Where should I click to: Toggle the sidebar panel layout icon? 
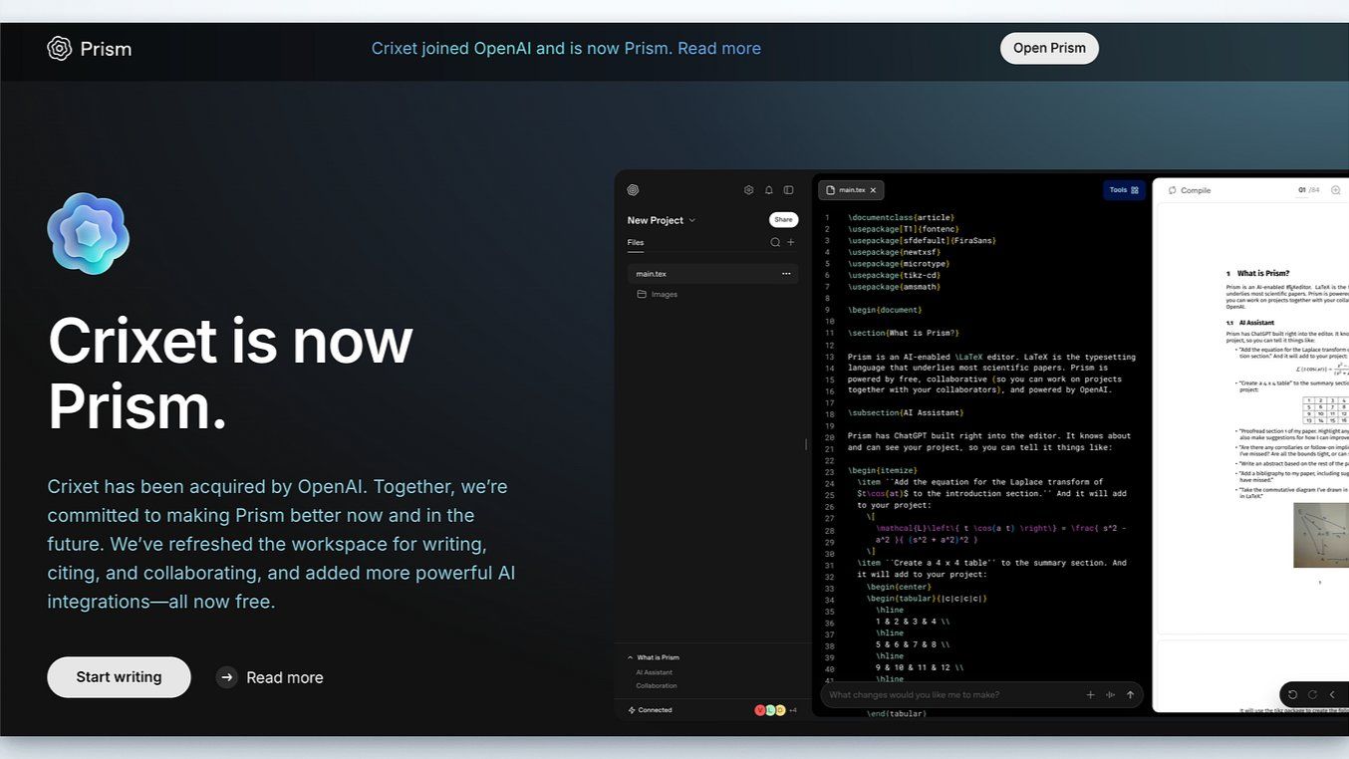tap(789, 190)
